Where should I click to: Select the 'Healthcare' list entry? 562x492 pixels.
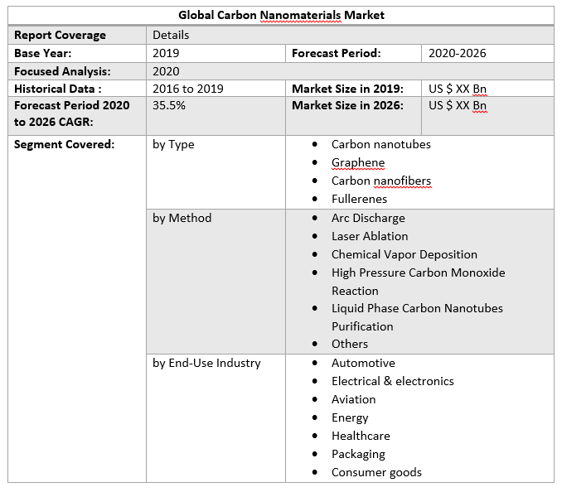[x=361, y=436]
